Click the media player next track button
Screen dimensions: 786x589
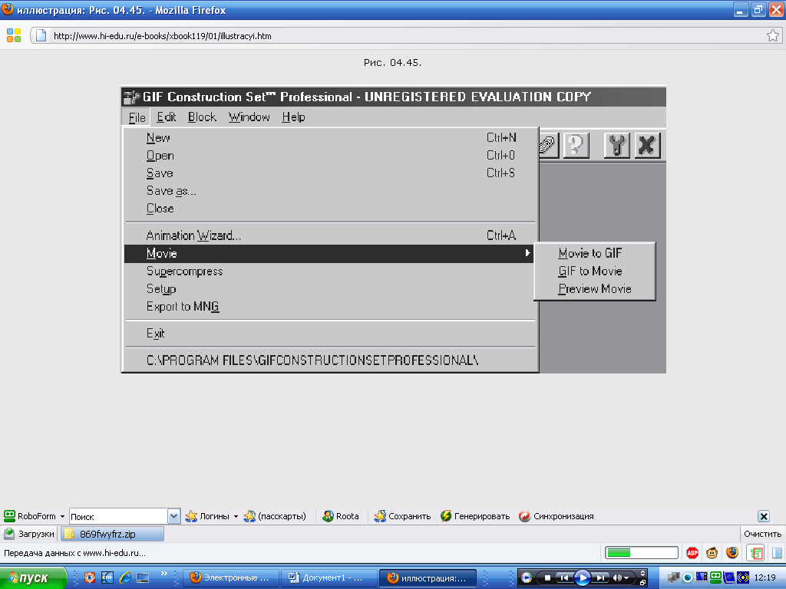pyautogui.click(x=600, y=578)
